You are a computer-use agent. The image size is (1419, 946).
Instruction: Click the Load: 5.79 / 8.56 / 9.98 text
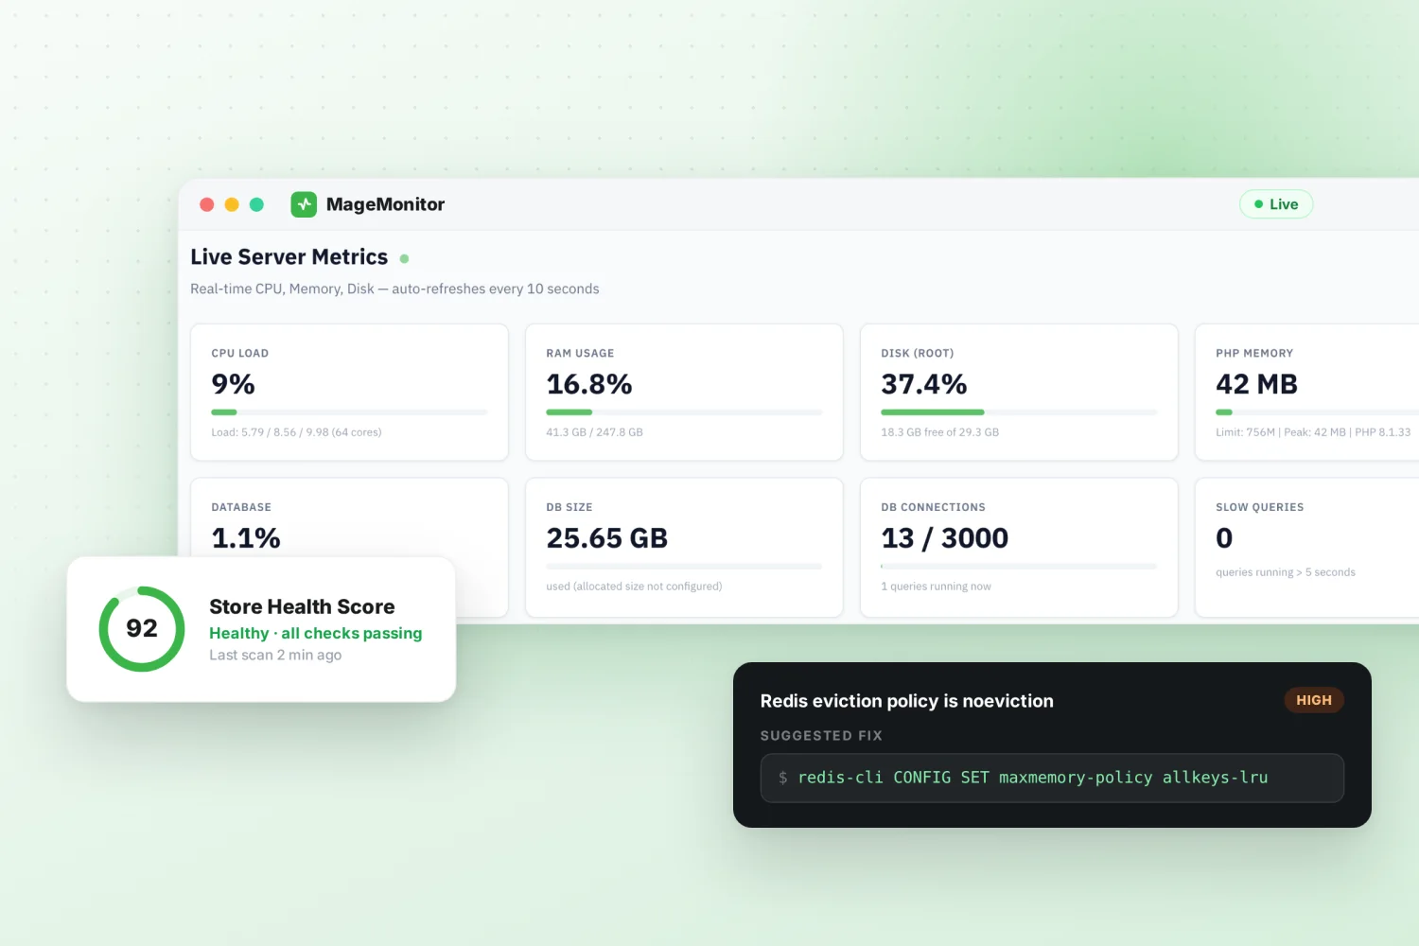click(x=296, y=432)
